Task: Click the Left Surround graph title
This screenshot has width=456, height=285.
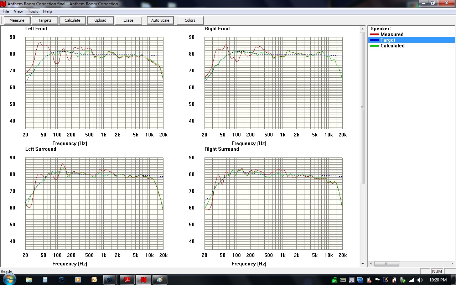Action: [x=41, y=149]
